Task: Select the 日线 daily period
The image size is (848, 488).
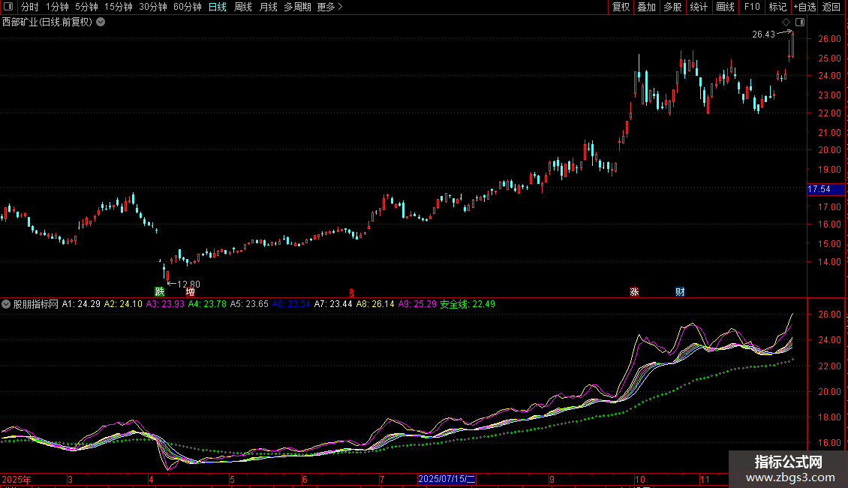Action: 218,7
